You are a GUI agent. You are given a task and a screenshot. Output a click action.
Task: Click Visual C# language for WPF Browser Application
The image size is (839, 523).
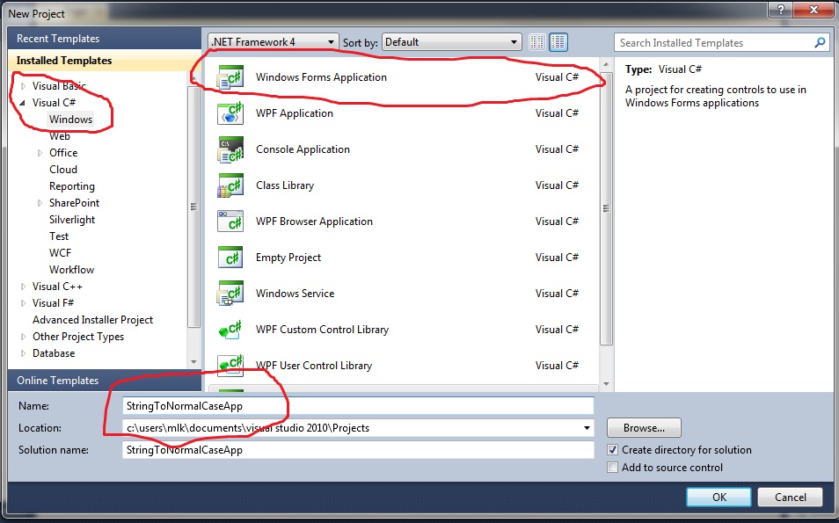click(557, 221)
